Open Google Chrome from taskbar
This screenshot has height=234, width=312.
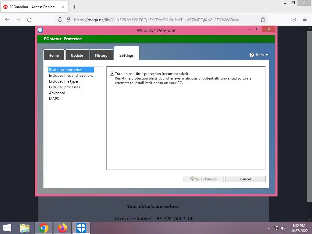pos(44,228)
